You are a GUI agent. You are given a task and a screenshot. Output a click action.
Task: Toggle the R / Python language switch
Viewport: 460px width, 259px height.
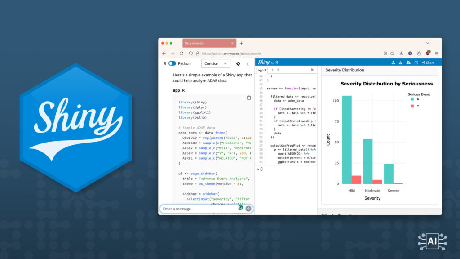(x=172, y=64)
